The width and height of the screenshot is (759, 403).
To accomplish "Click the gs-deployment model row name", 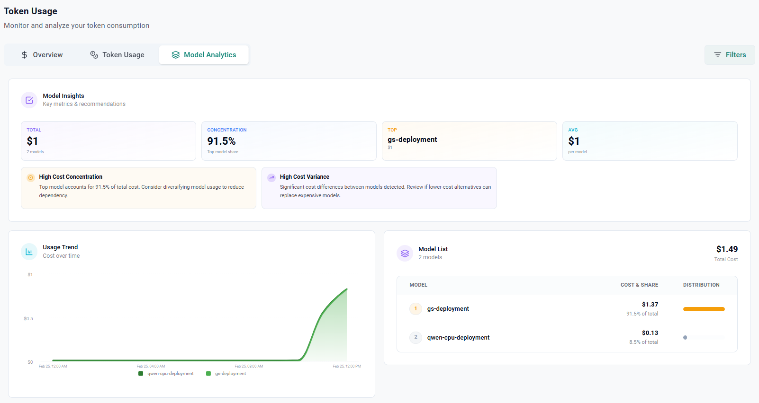I will click(x=448, y=309).
